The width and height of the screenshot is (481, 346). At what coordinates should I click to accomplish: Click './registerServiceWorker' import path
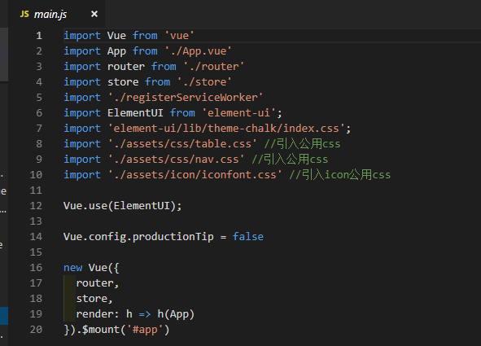tap(186, 98)
